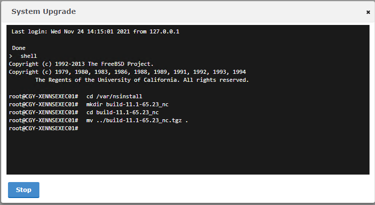Click the 'Done' text in terminal output
Screen dimensions: 375x205
point(18,48)
